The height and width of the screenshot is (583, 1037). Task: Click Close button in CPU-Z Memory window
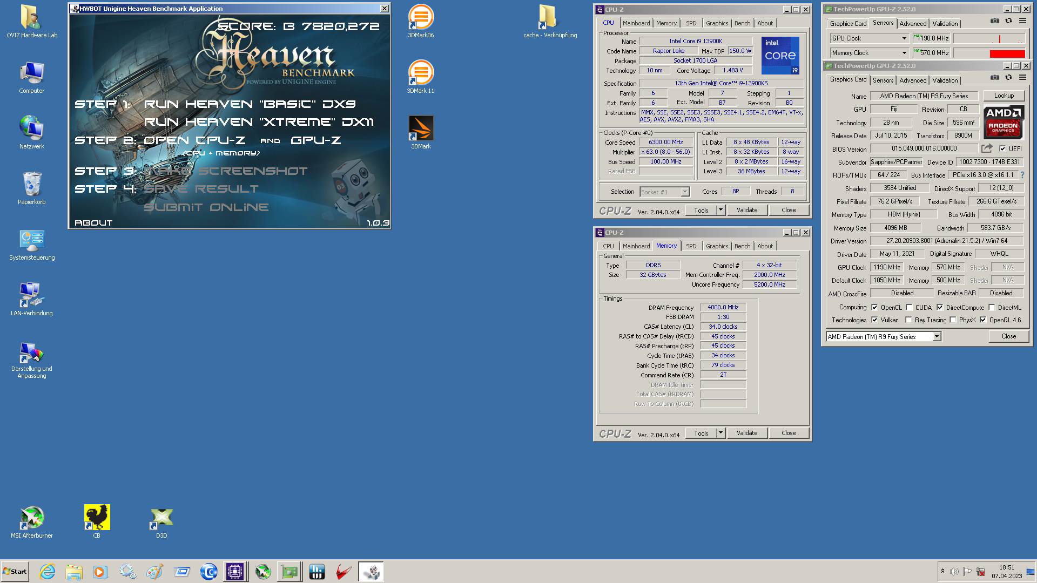[789, 433]
